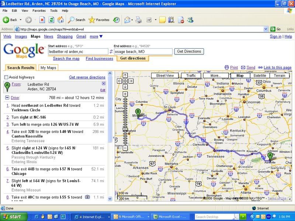Zoom out with the minus button
Viewport: 295px width, 221px height.
[x=125, y=148]
